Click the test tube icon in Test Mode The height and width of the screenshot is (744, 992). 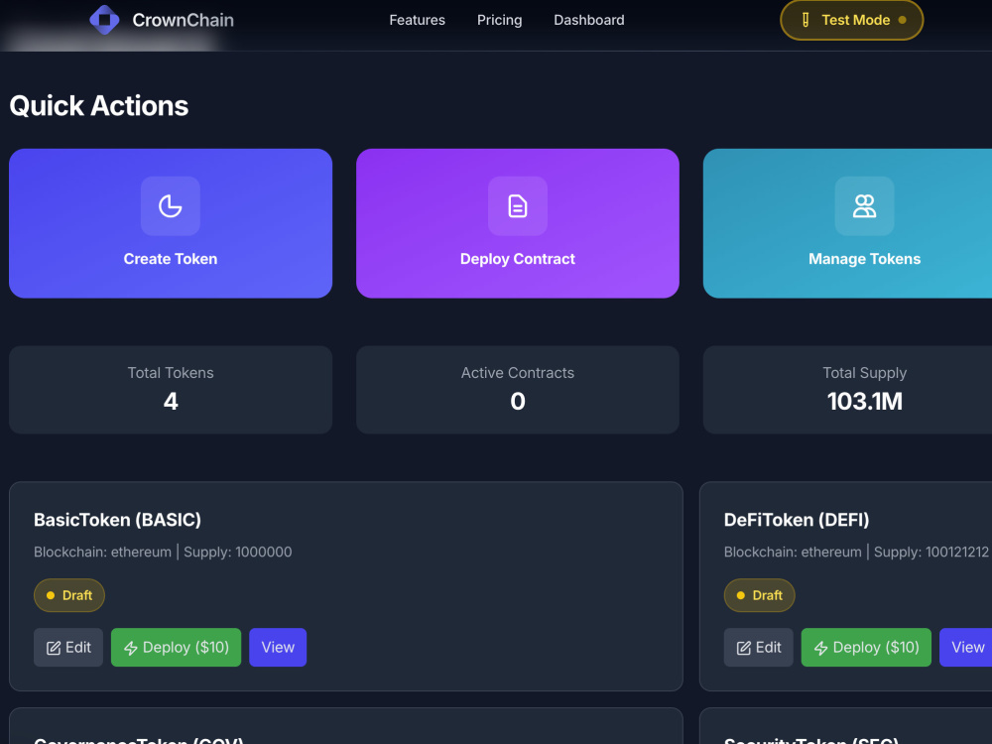pos(806,20)
